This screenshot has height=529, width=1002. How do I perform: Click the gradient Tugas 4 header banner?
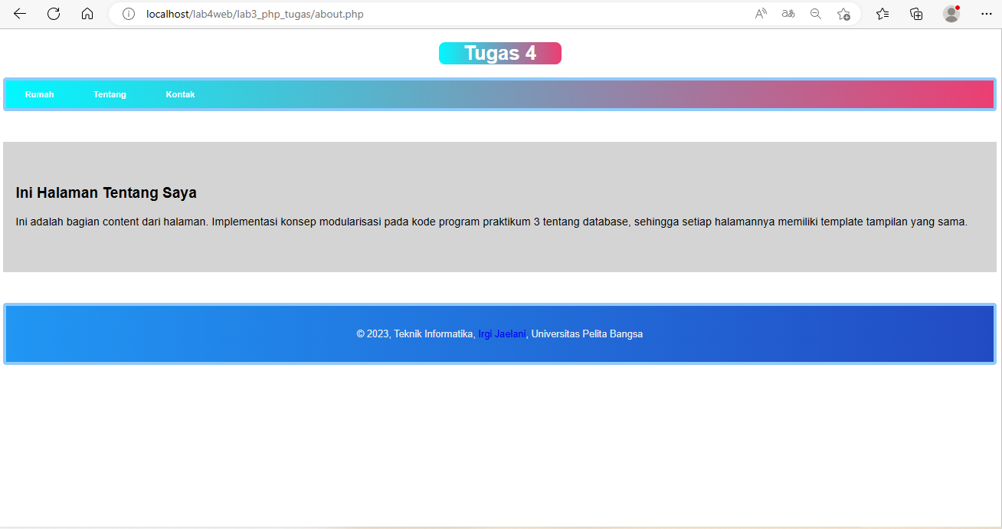click(x=499, y=53)
